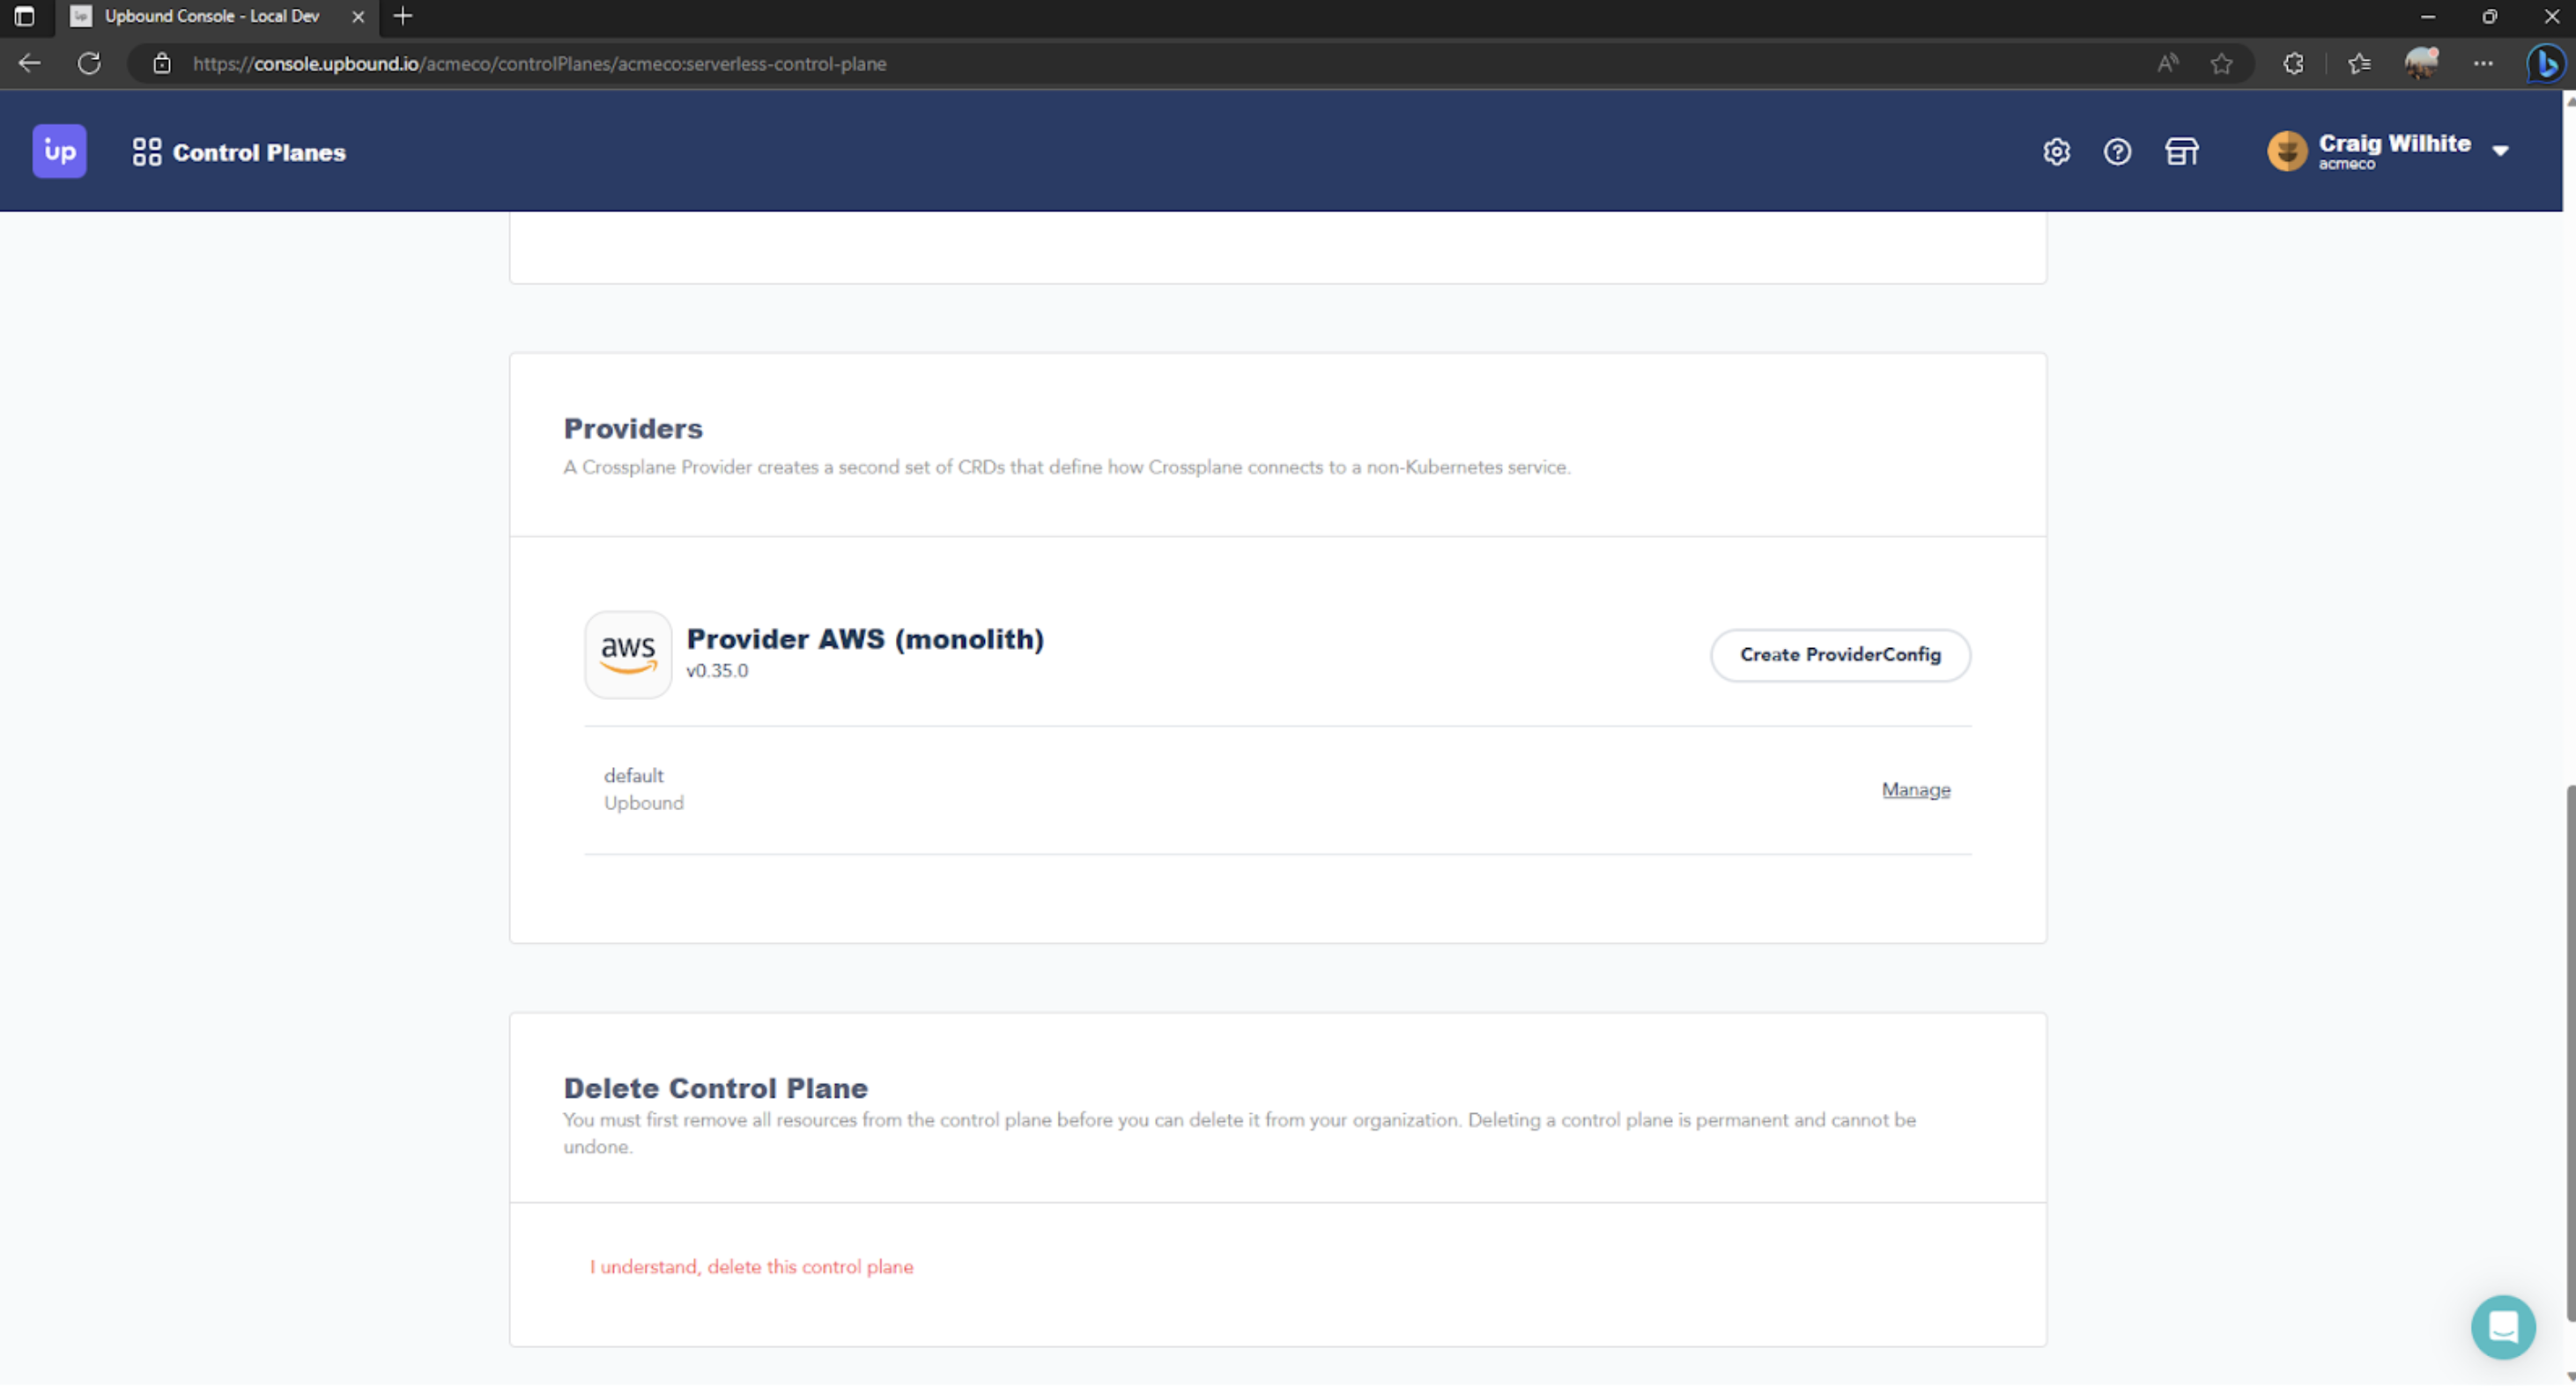
Task: Open a new browser tab
Action: [x=403, y=16]
